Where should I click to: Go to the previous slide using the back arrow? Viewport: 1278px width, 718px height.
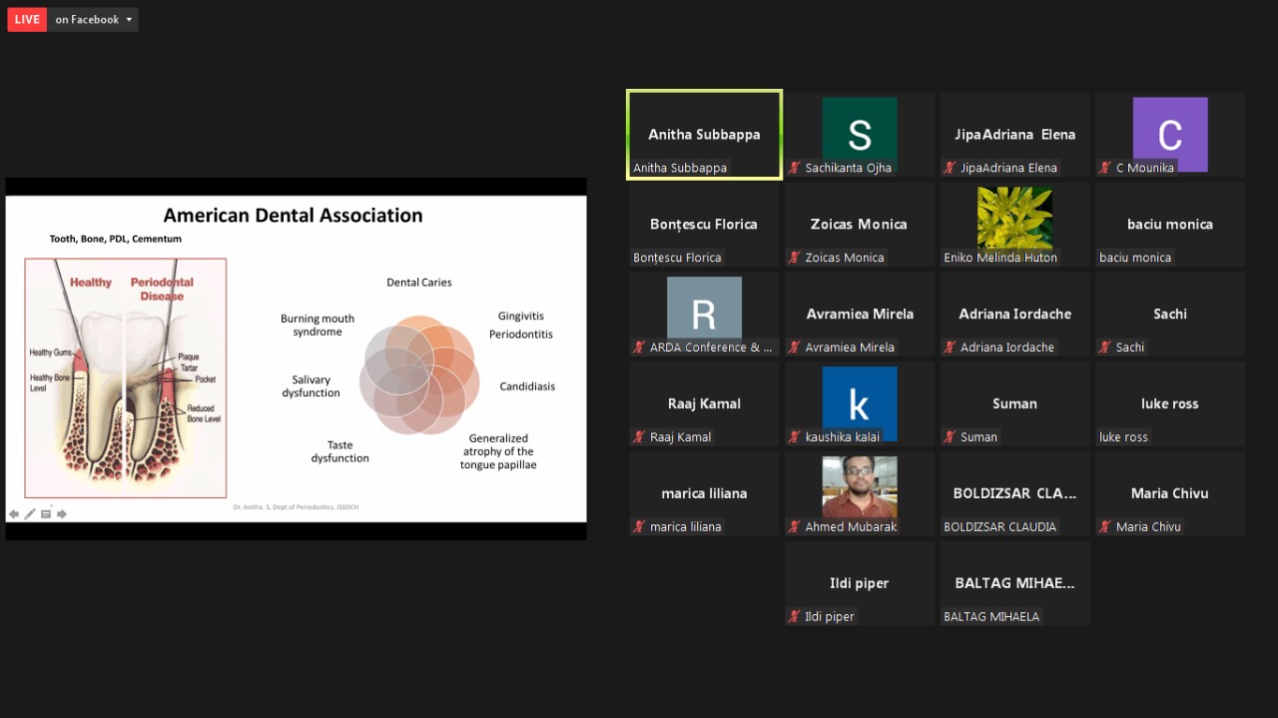[x=14, y=514]
